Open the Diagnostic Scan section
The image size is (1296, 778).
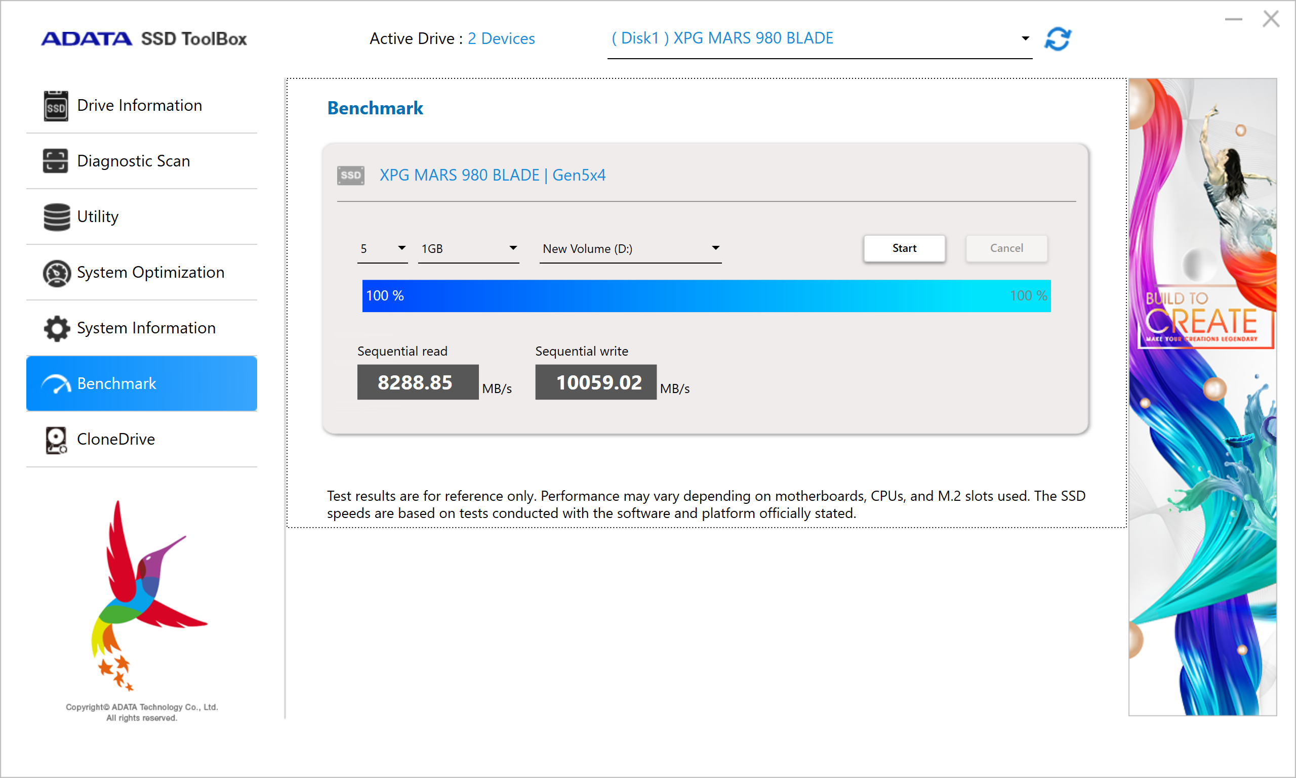point(142,161)
